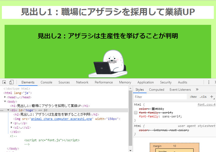Click the ellipsis beside div hoge row
The height and width of the screenshot is (152, 216).
pos(2,110)
